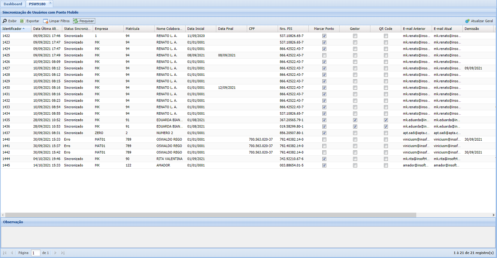Click Demissão 09/09/2021 cell in row 1427
497x258 pixels.
click(x=473, y=68)
